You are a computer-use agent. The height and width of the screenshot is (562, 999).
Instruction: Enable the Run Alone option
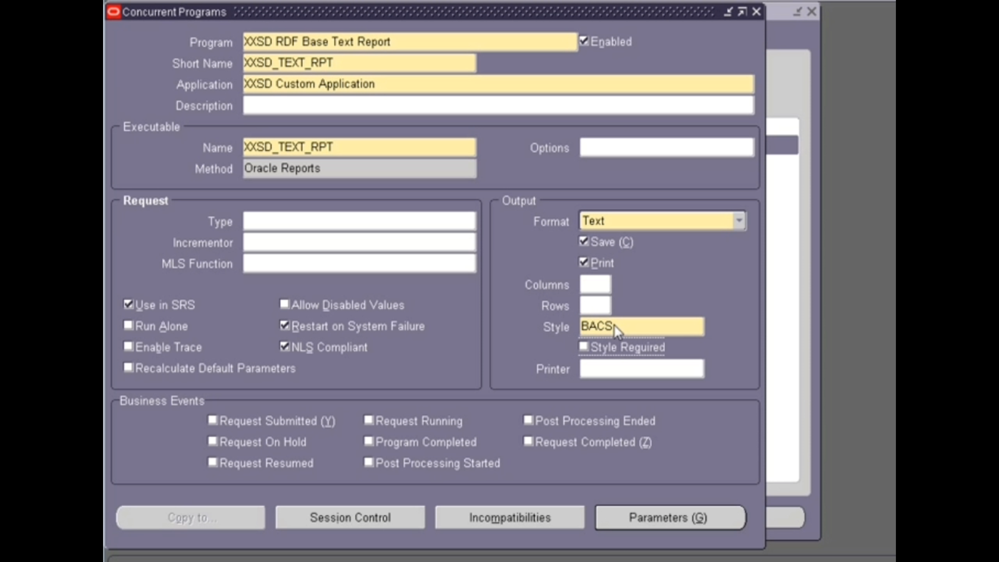129,325
